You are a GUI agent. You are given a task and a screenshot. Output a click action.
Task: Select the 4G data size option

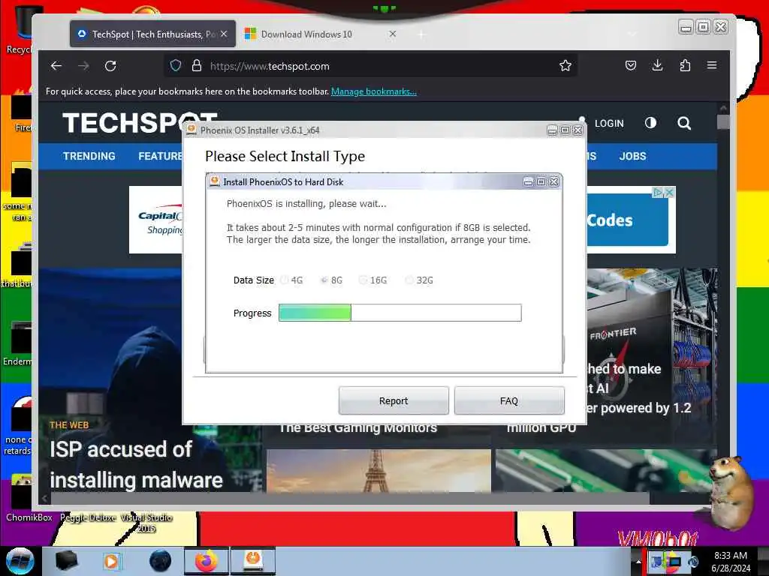(292, 280)
